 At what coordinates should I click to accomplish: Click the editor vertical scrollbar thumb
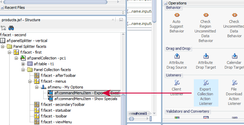point(154,11)
